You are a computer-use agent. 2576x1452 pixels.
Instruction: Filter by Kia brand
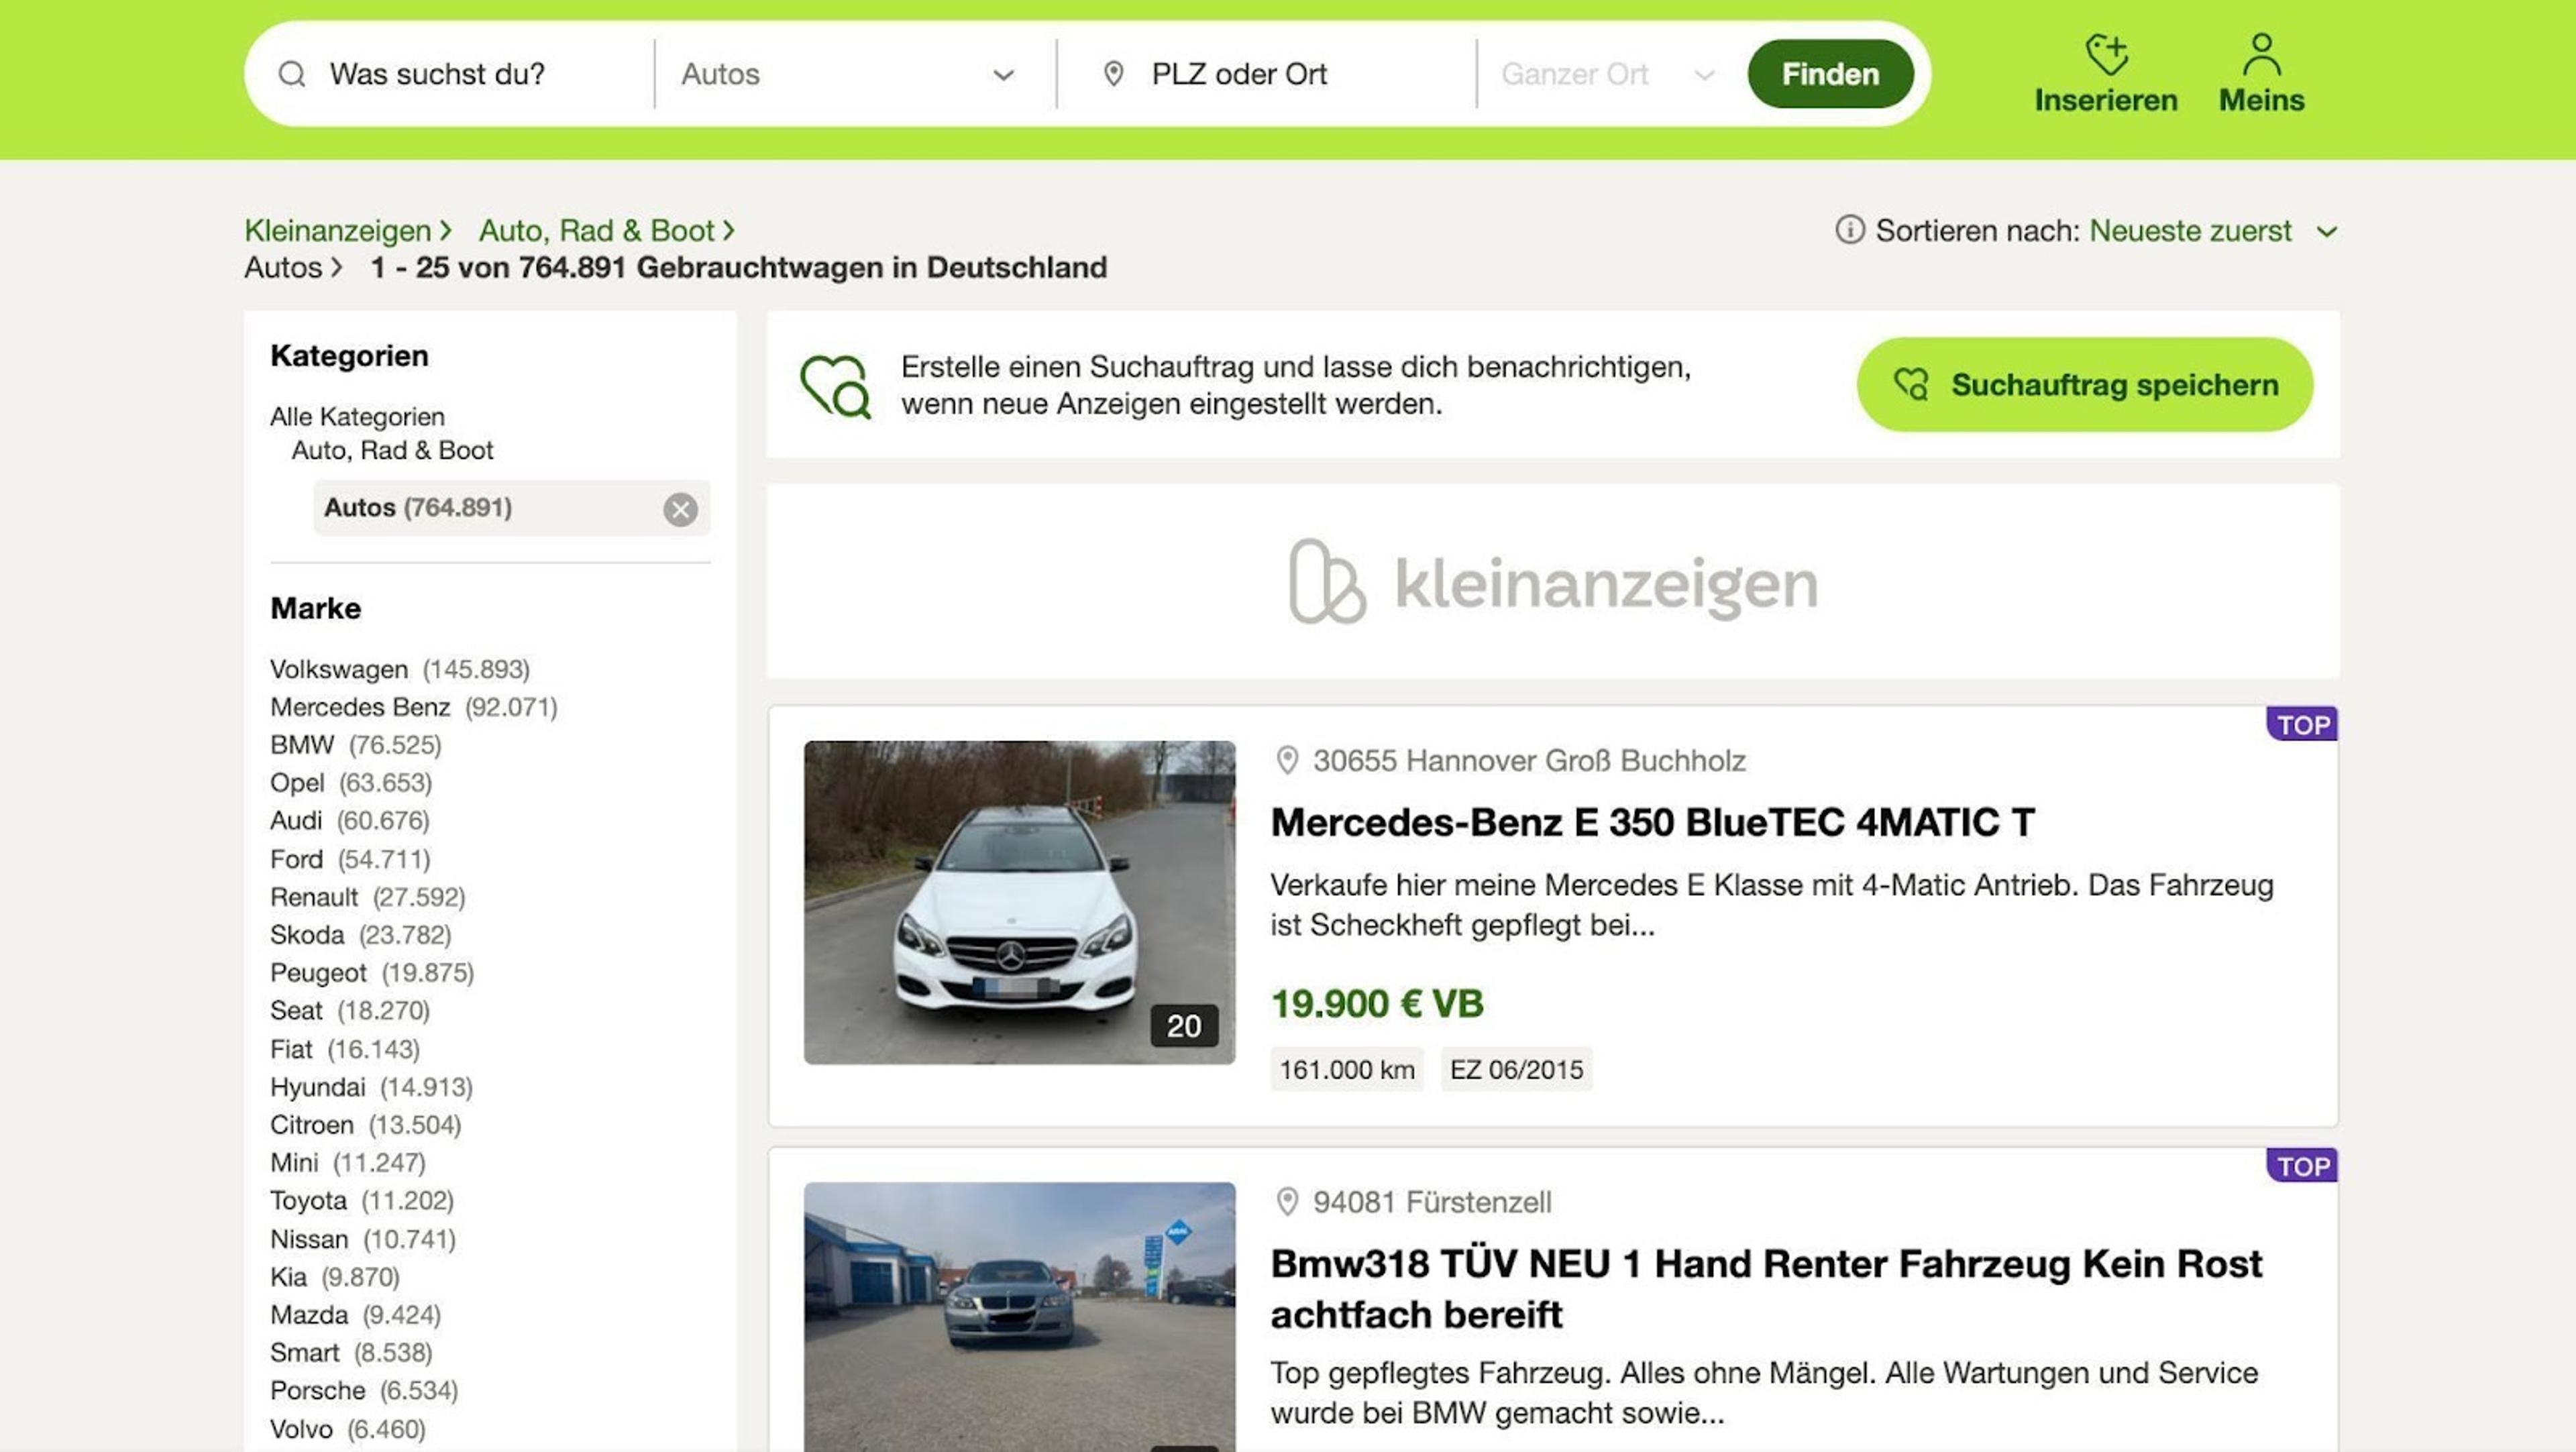point(288,1278)
